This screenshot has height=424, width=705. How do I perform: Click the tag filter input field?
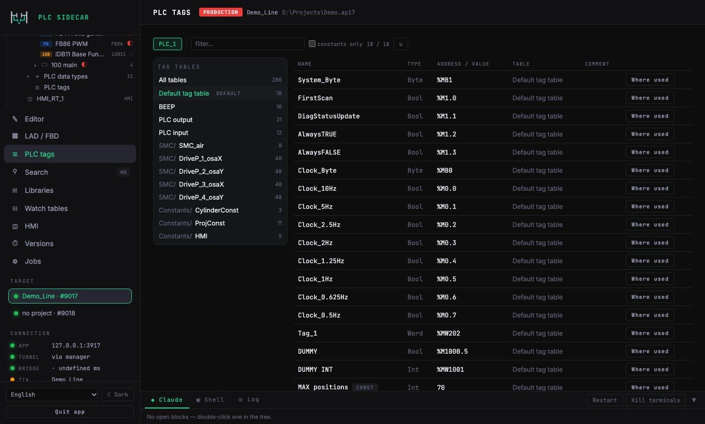(x=248, y=44)
